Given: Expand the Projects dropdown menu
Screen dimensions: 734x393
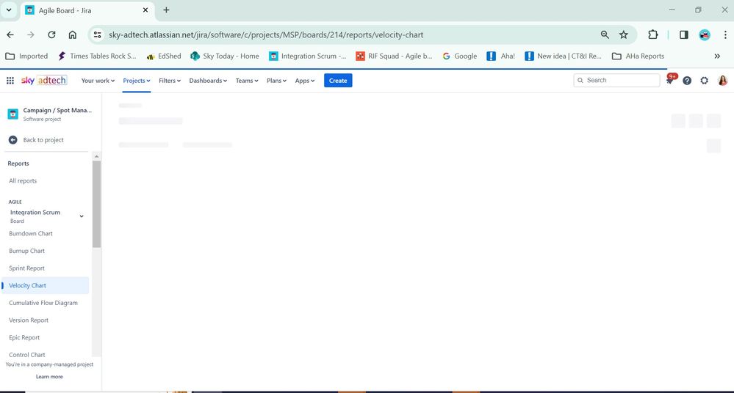Looking at the screenshot, I should [137, 81].
